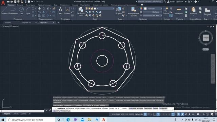Expand the Рисование panel
Screen dimensions: 217x122
[x=19, y=19]
